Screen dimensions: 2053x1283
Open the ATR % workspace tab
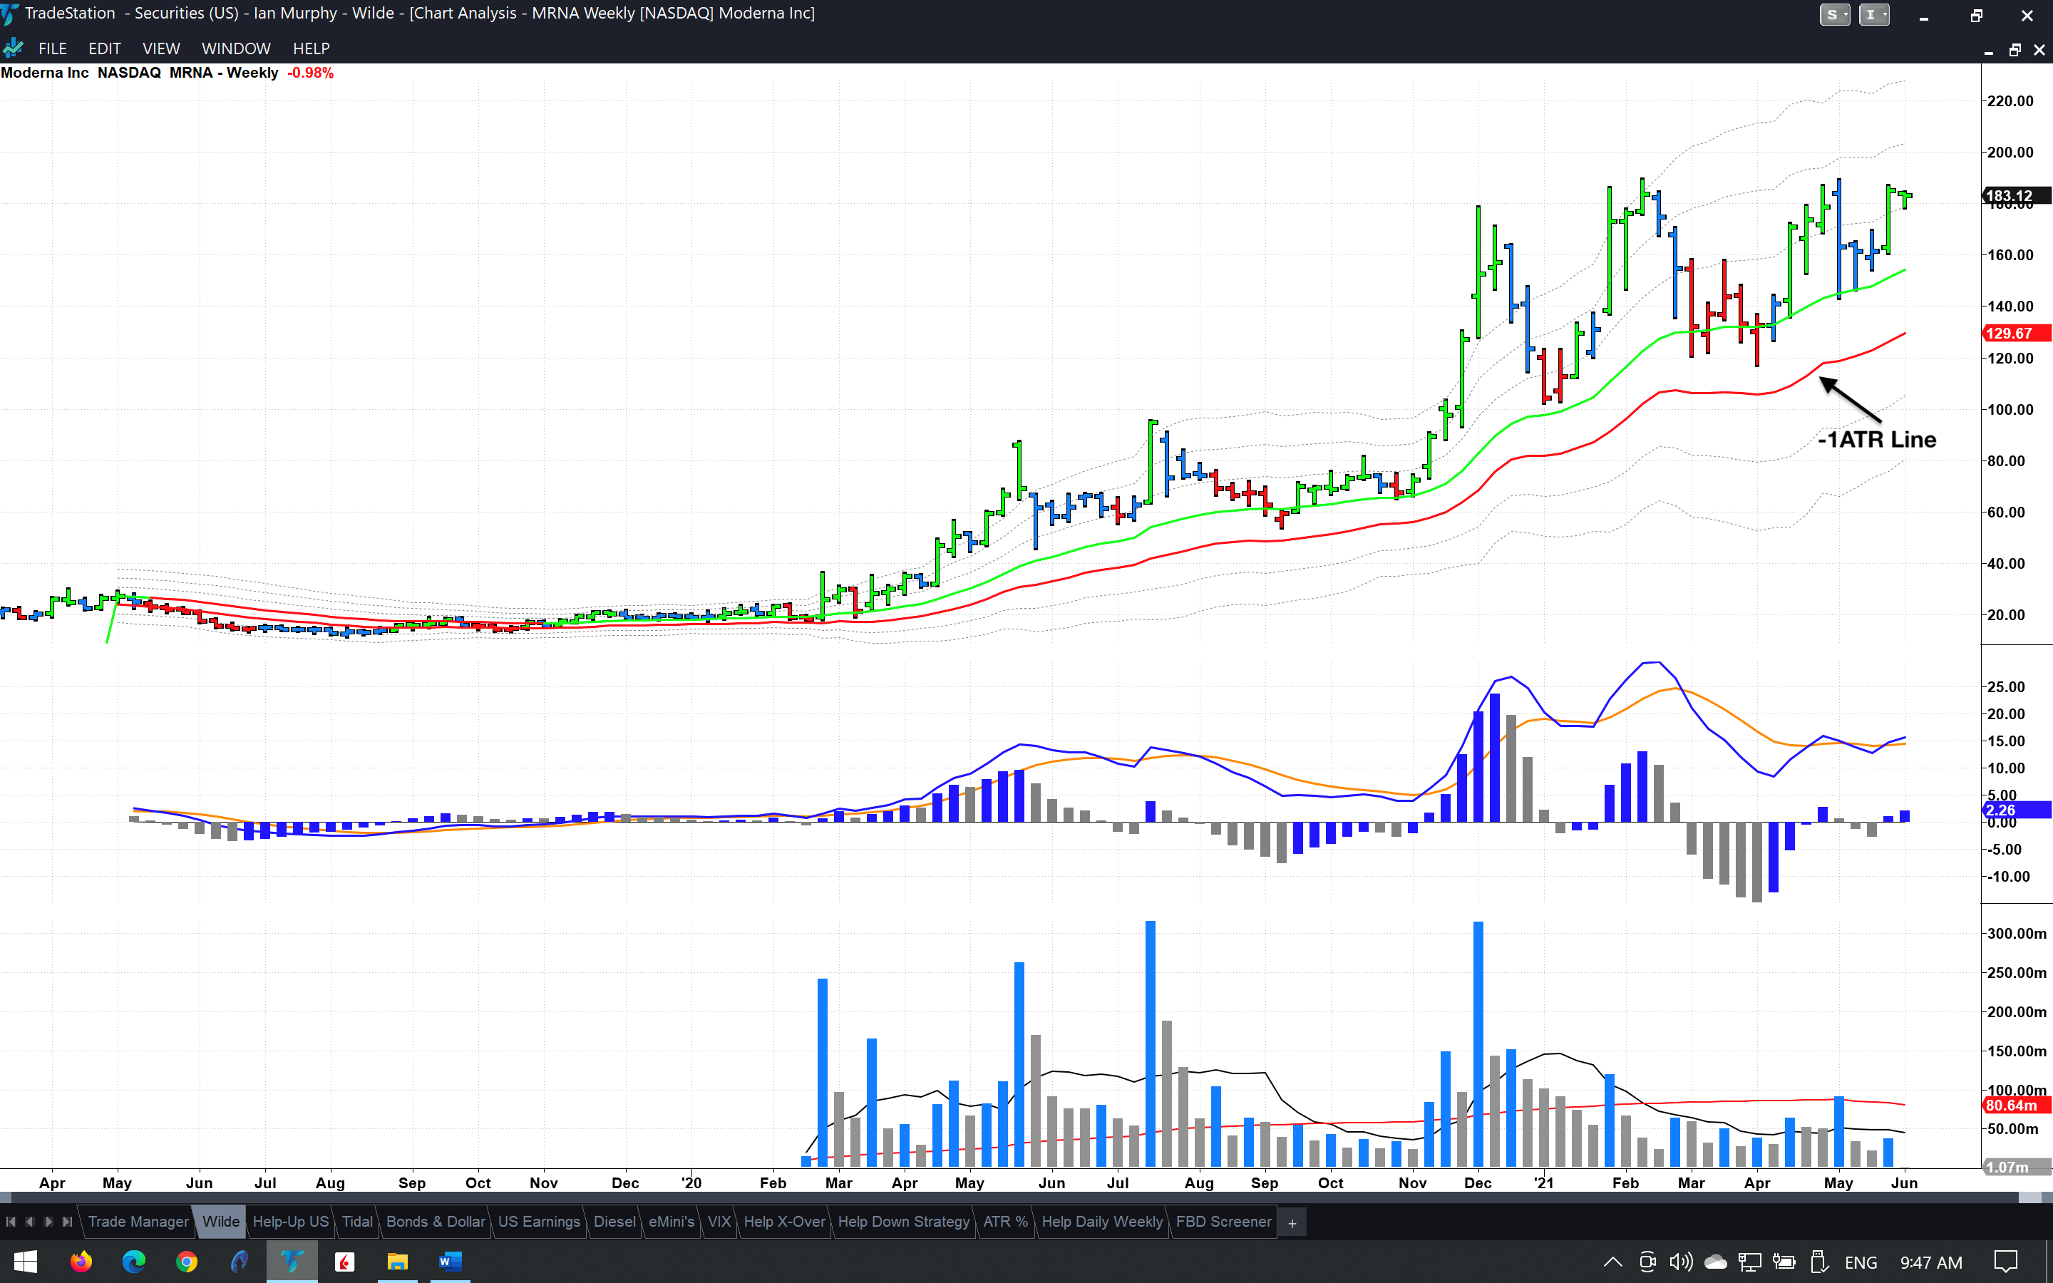click(1005, 1222)
